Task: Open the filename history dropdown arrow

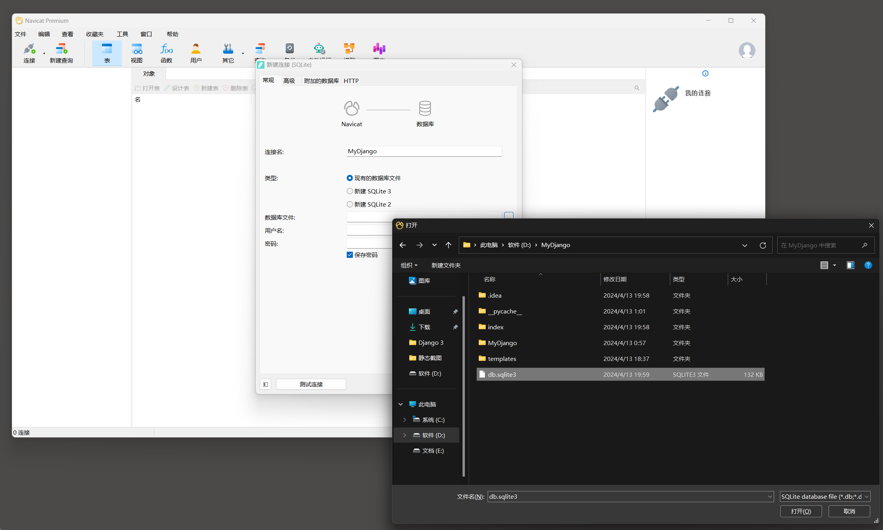Action: click(770, 496)
